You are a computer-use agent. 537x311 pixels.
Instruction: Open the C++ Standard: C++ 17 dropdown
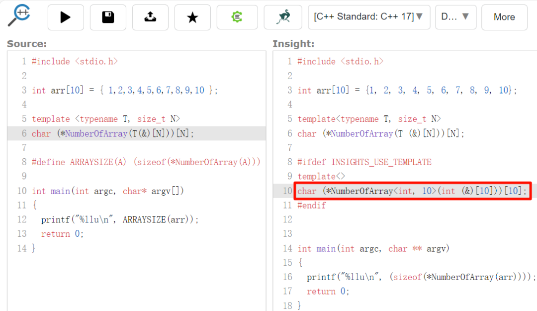[368, 17]
